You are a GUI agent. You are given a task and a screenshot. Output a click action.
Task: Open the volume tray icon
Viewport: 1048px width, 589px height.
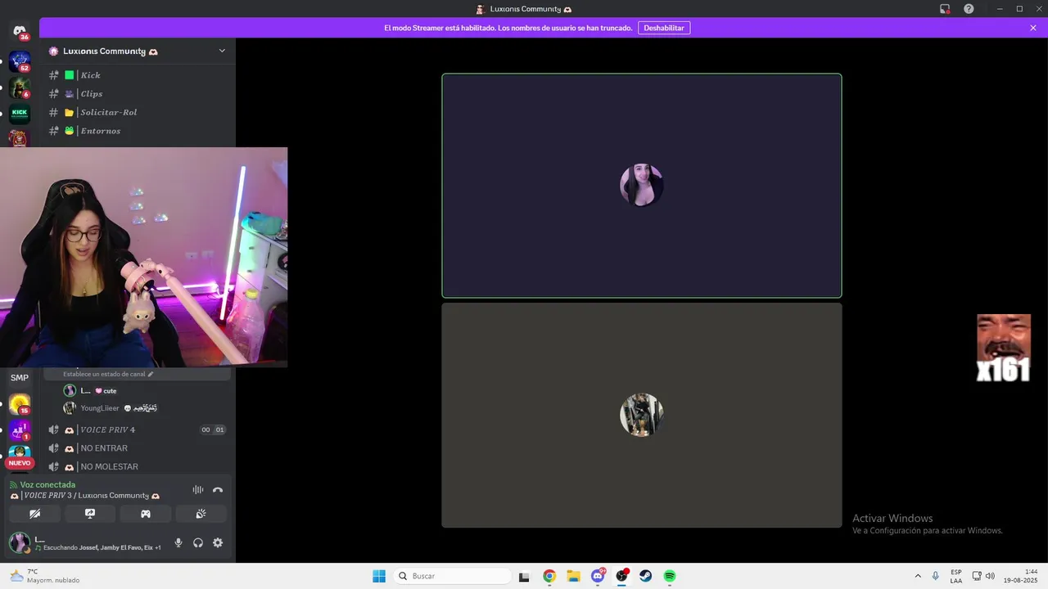990,576
